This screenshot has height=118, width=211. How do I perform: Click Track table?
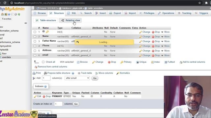pos(85,73)
